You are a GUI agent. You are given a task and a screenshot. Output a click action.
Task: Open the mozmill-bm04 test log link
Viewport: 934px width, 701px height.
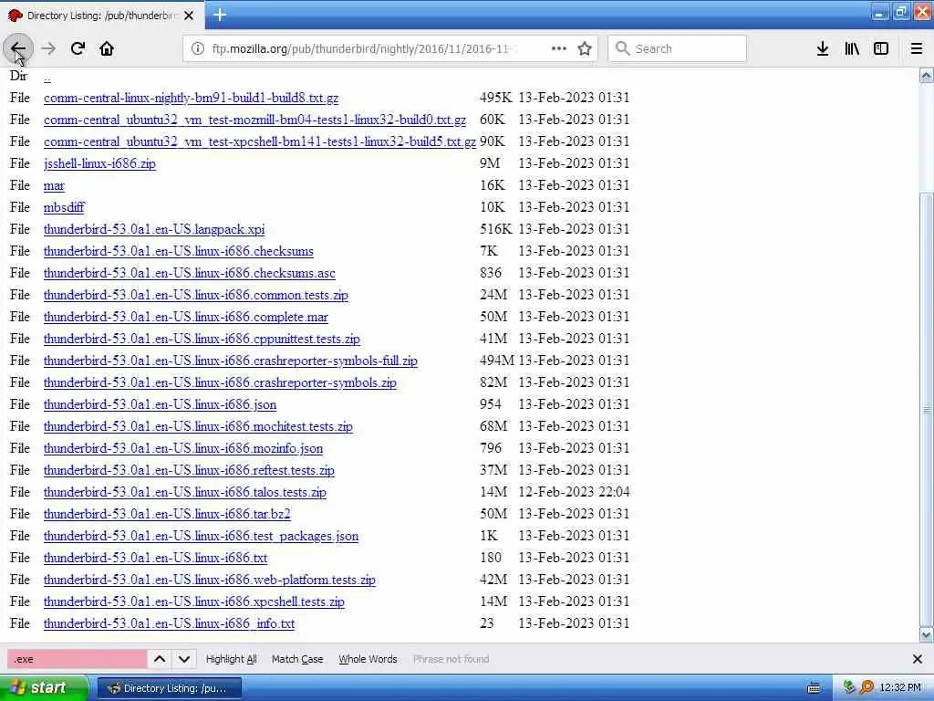point(254,120)
